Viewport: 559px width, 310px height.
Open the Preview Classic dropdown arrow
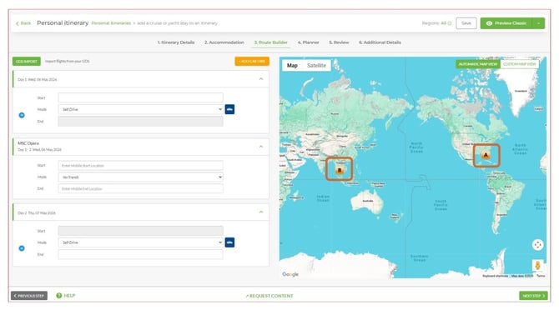[538, 23]
